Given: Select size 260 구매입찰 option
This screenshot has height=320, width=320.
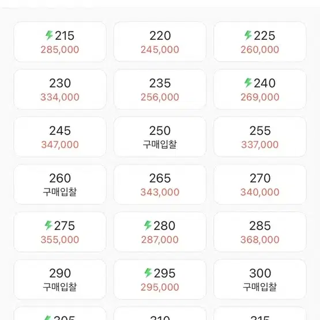Looking at the screenshot, I should (60, 185).
